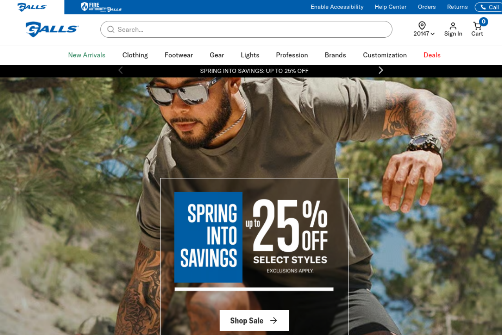502x335 pixels.
Task: Open the Footwear menu
Action: tap(179, 55)
